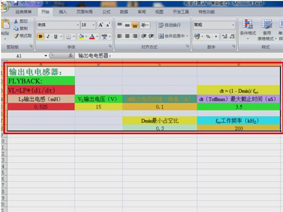The image size is (283, 212).
Task: Click the Paste (粘贴) clipboard icon
Action: point(6,24)
